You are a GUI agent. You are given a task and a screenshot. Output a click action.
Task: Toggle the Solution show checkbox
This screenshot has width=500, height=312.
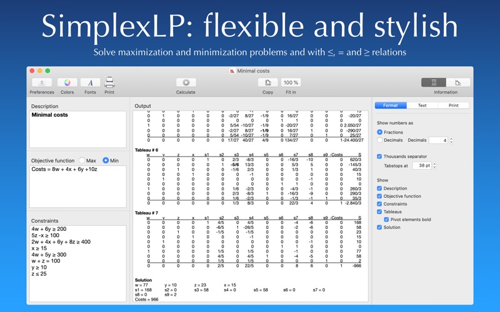379,227
